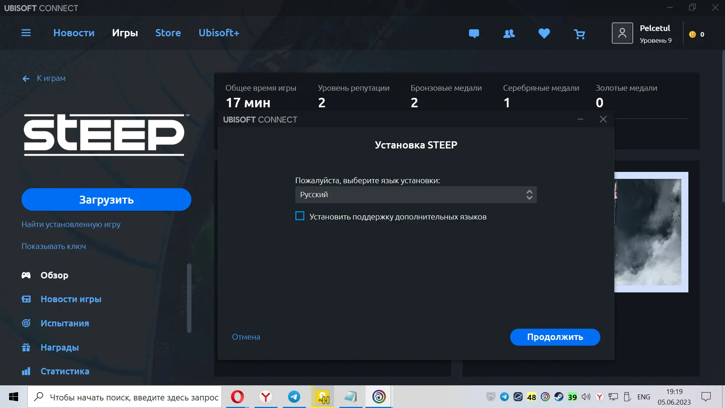Click the Telegram tray icon
Screen dimensions: 725x408
pos(504,397)
